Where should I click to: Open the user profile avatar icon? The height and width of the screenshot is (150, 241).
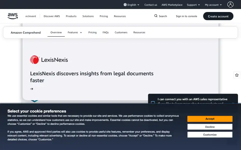click(230, 4)
